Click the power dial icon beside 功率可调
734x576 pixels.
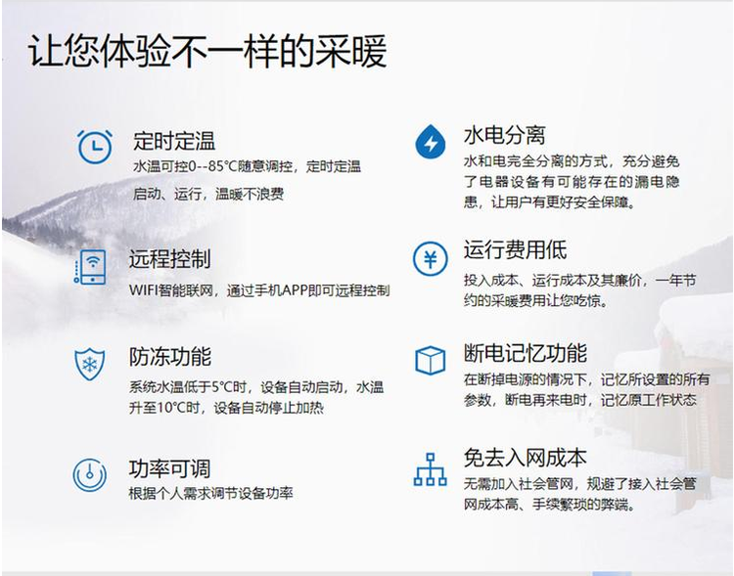pos(90,475)
